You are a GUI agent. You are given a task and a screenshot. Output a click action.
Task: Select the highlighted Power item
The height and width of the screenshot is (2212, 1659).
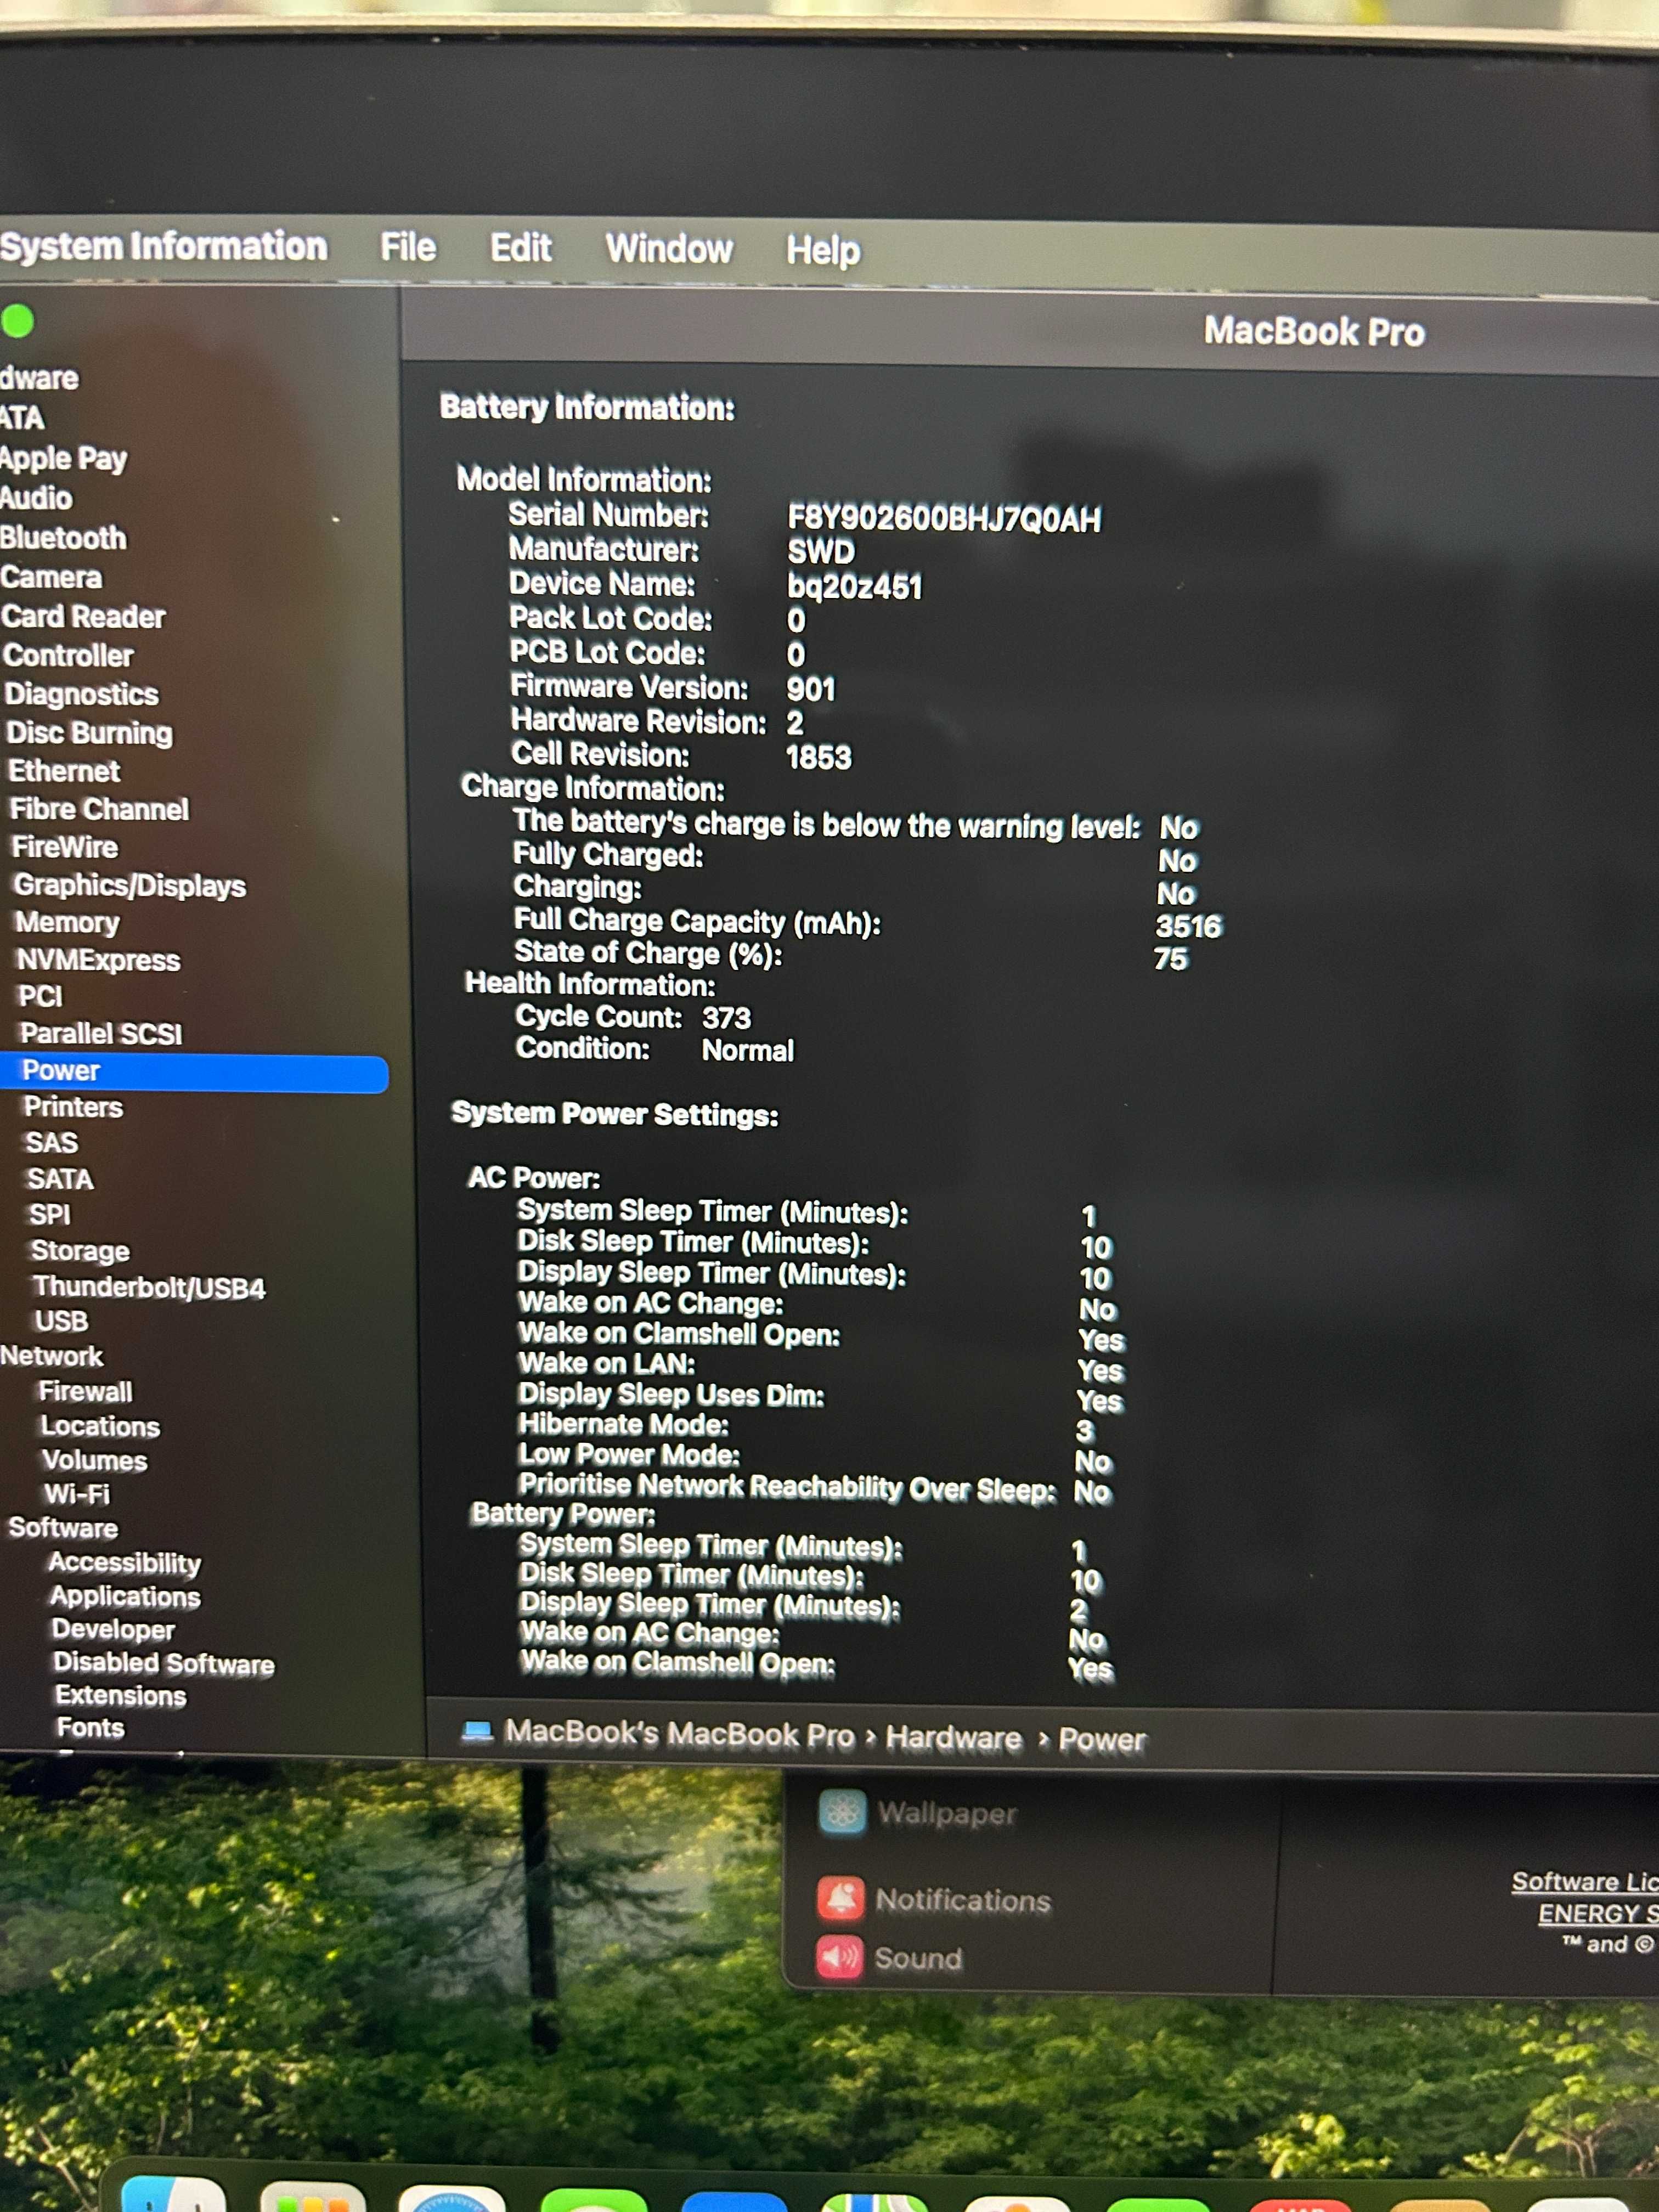(x=194, y=1072)
